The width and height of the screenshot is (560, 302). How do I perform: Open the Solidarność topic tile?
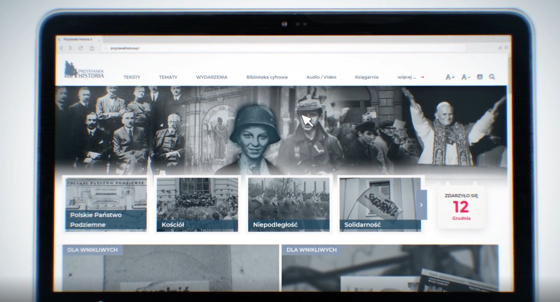click(380, 204)
